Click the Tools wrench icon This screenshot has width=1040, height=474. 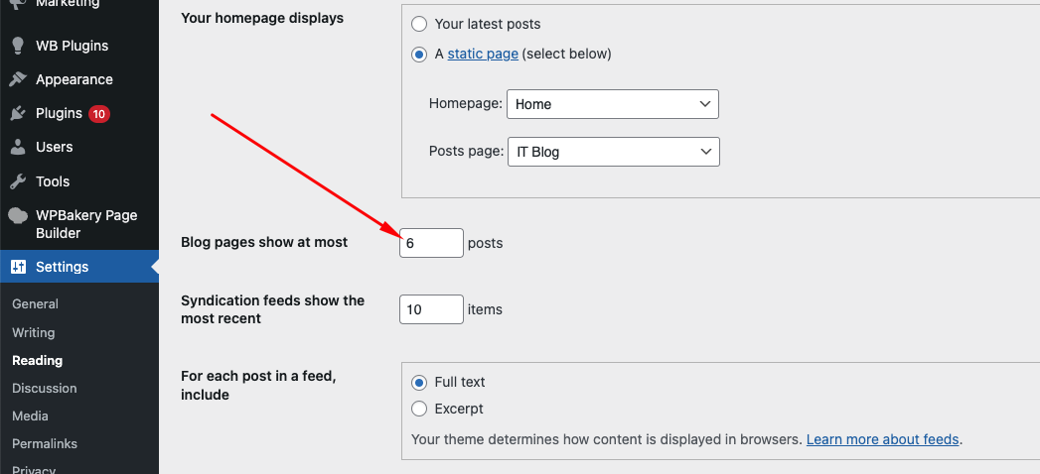click(18, 181)
